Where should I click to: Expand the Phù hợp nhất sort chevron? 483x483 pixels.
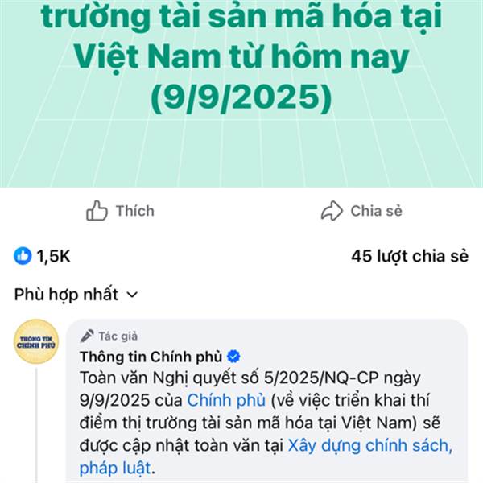tap(132, 295)
